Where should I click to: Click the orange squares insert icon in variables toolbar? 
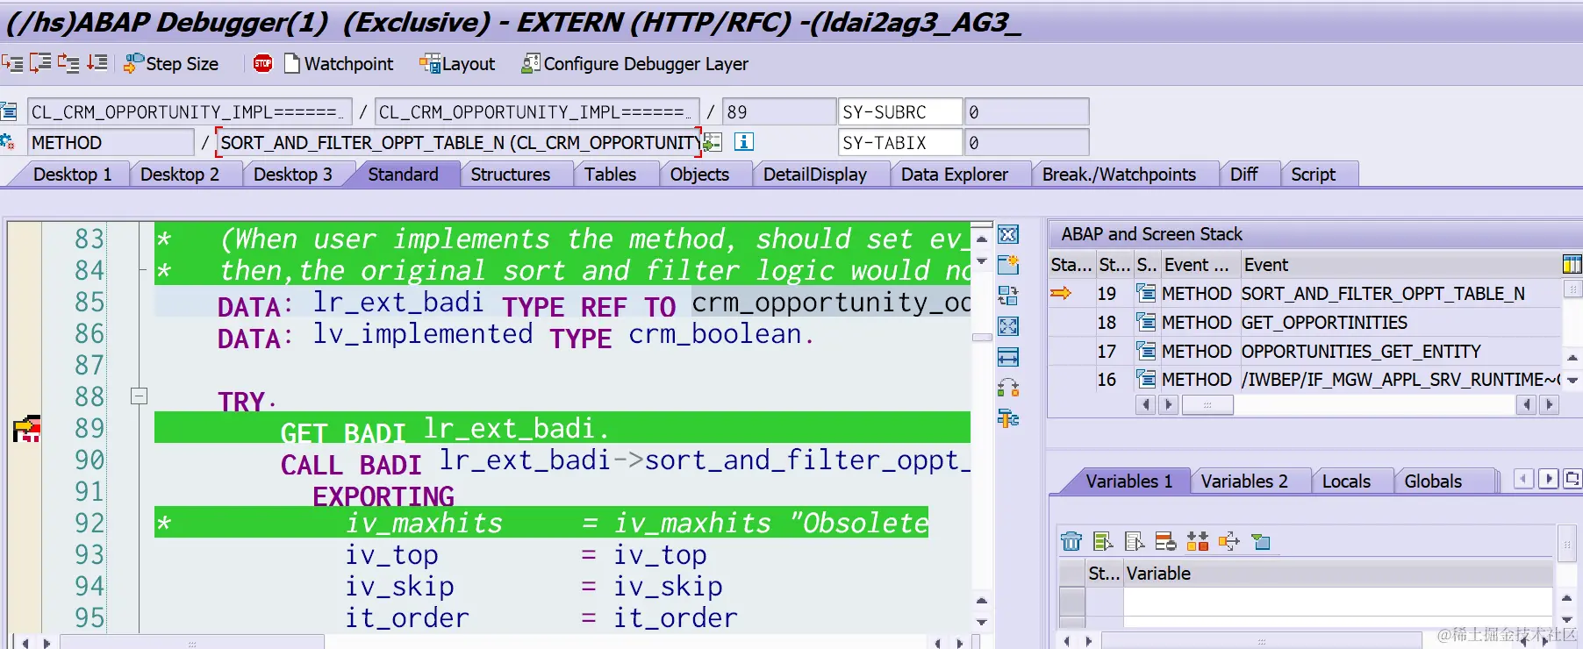[x=1197, y=541]
